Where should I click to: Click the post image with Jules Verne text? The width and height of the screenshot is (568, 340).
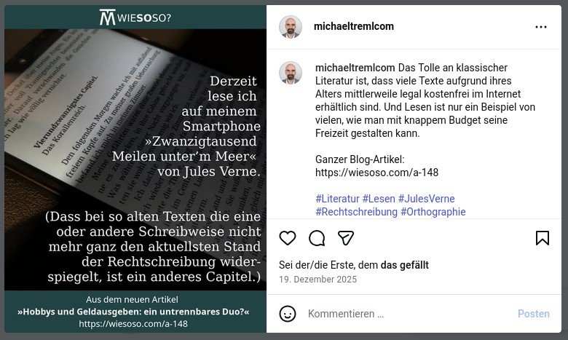[x=135, y=169]
